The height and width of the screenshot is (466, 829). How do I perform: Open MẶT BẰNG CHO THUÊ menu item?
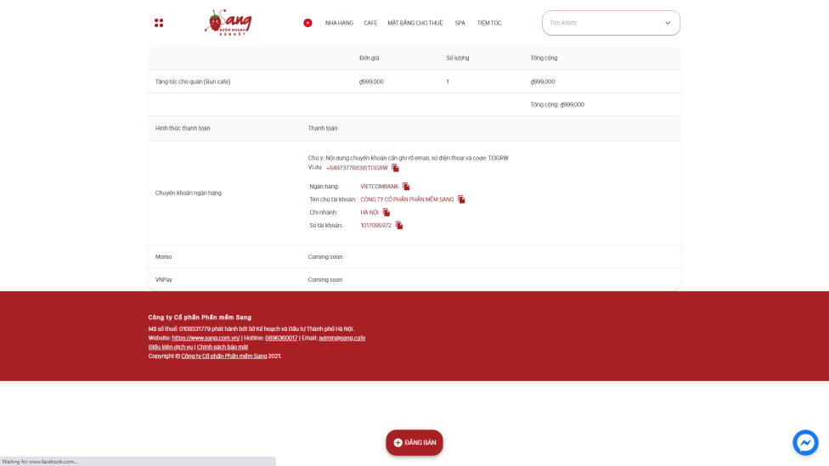tap(415, 23)
